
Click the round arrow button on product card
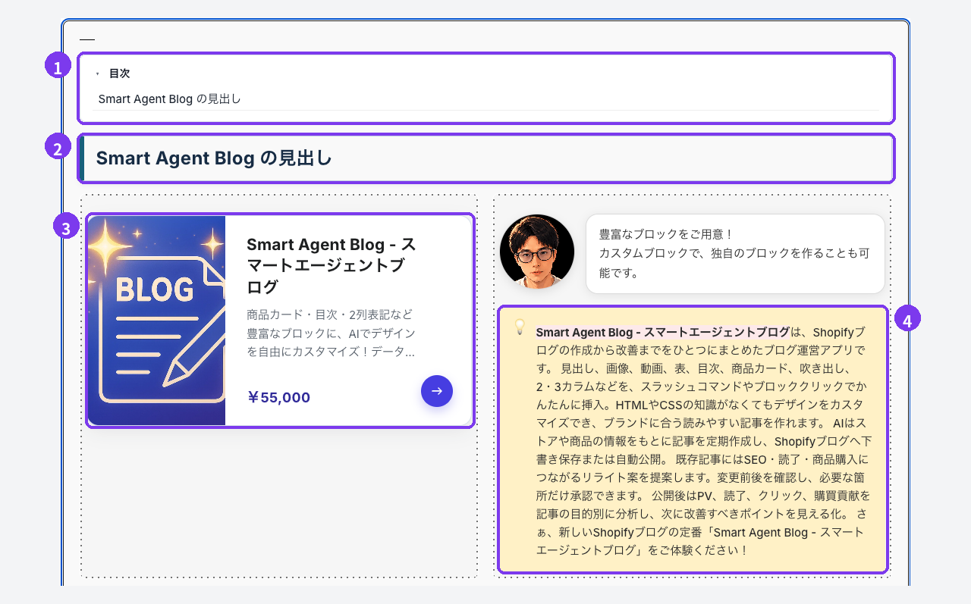[437, 391]
